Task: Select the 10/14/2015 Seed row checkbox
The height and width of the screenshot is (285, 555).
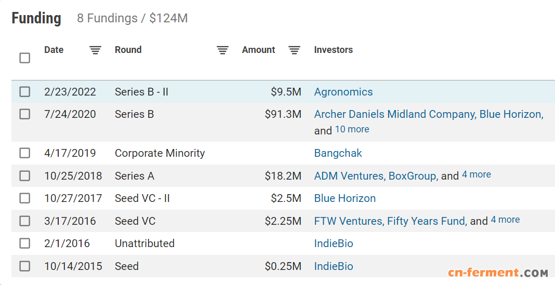Action: click(25, 266)
